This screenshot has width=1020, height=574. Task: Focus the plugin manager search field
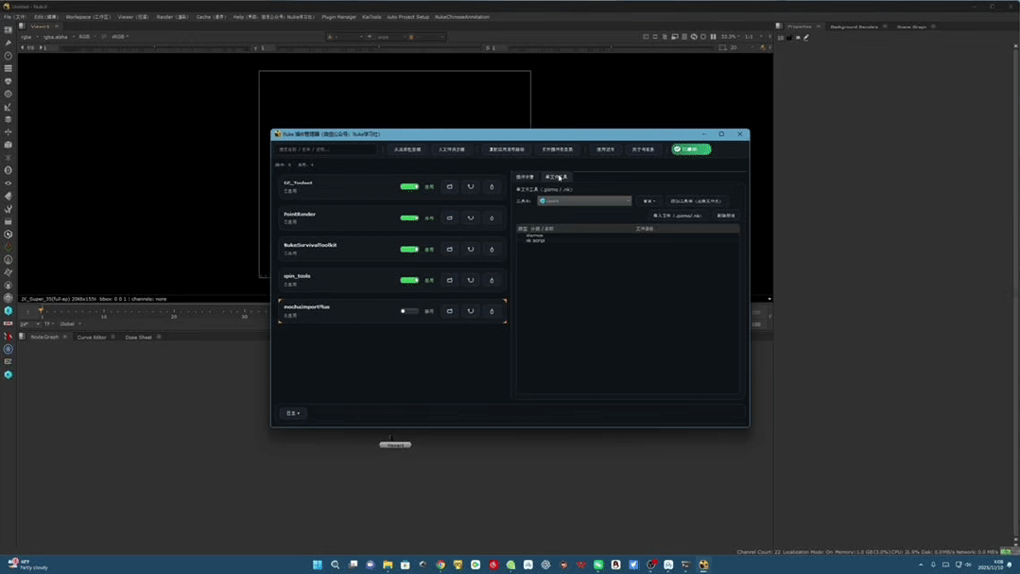tap(327, 149)
